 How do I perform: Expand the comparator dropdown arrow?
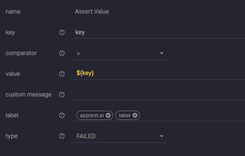tap(162, 54)
